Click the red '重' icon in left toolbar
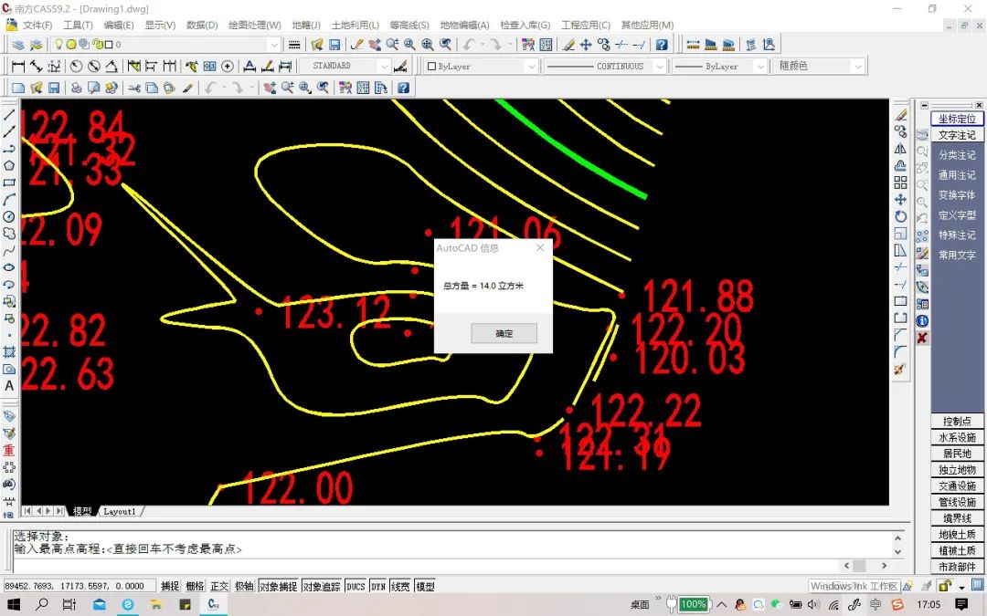Screen dimensions: 987x616 [x=9, y=450]
